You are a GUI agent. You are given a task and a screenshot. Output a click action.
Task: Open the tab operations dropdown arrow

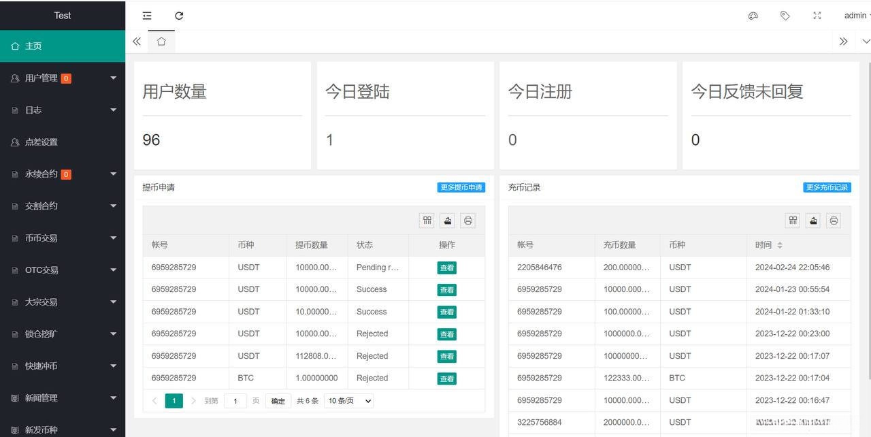(x=866, y=42)
